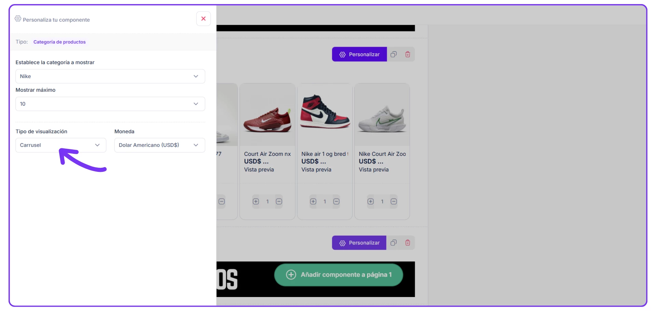Open the Tipo de visualización Carrusel dropdown
Screen dimensions: 656x311
(61, 145)
